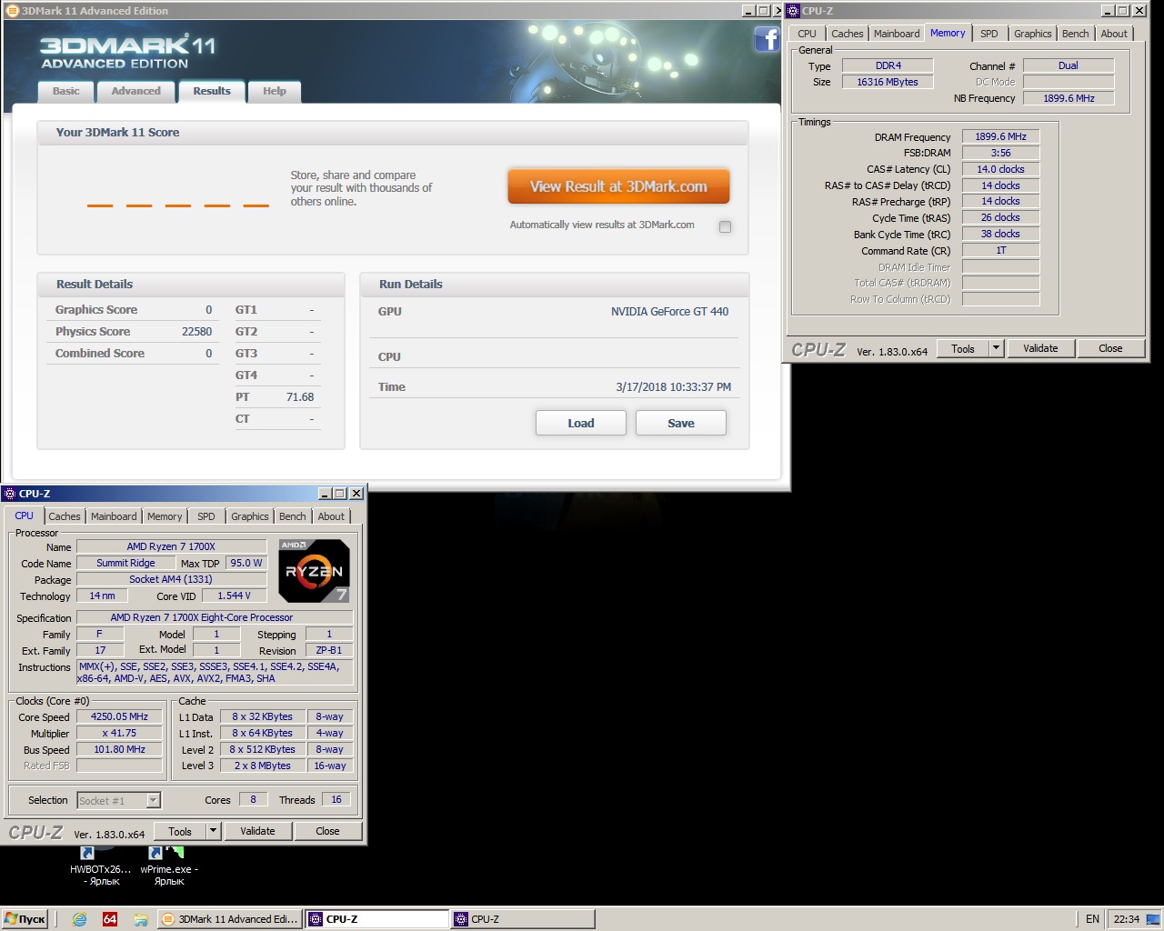Switch to 3DMark 11 Advanced Edition taskbar button
The width and height of the screenshot is (1164, 931).
tap(230, 919)
